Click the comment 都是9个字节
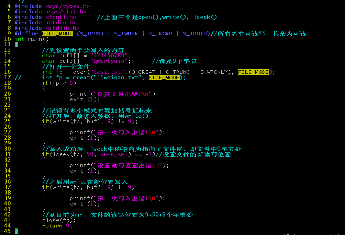This screenshot has width=345, height=235. coord(174,61)
